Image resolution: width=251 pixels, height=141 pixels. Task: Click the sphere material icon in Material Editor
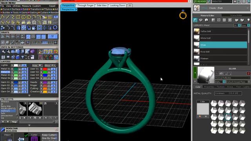[207, 20]
